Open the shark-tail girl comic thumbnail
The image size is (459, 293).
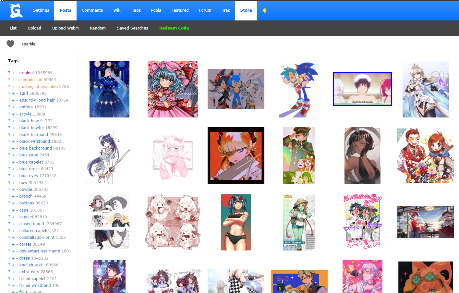pos(109,222)
